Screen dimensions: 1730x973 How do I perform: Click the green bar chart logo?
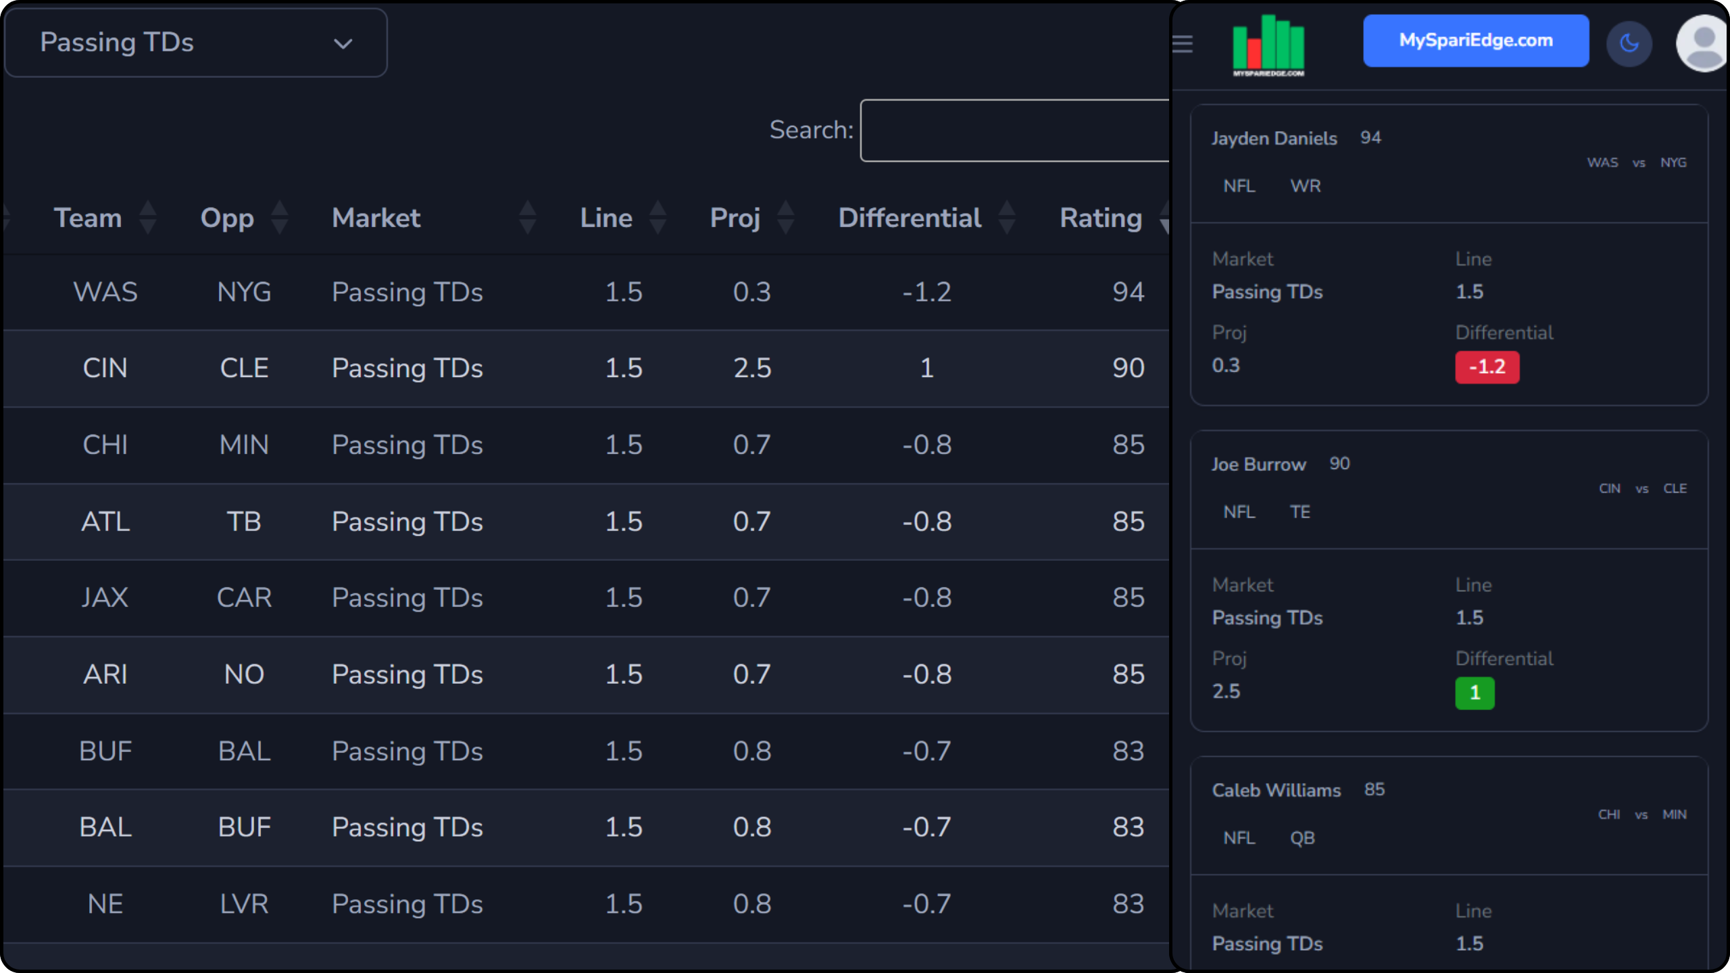[x=1268, y=45]
